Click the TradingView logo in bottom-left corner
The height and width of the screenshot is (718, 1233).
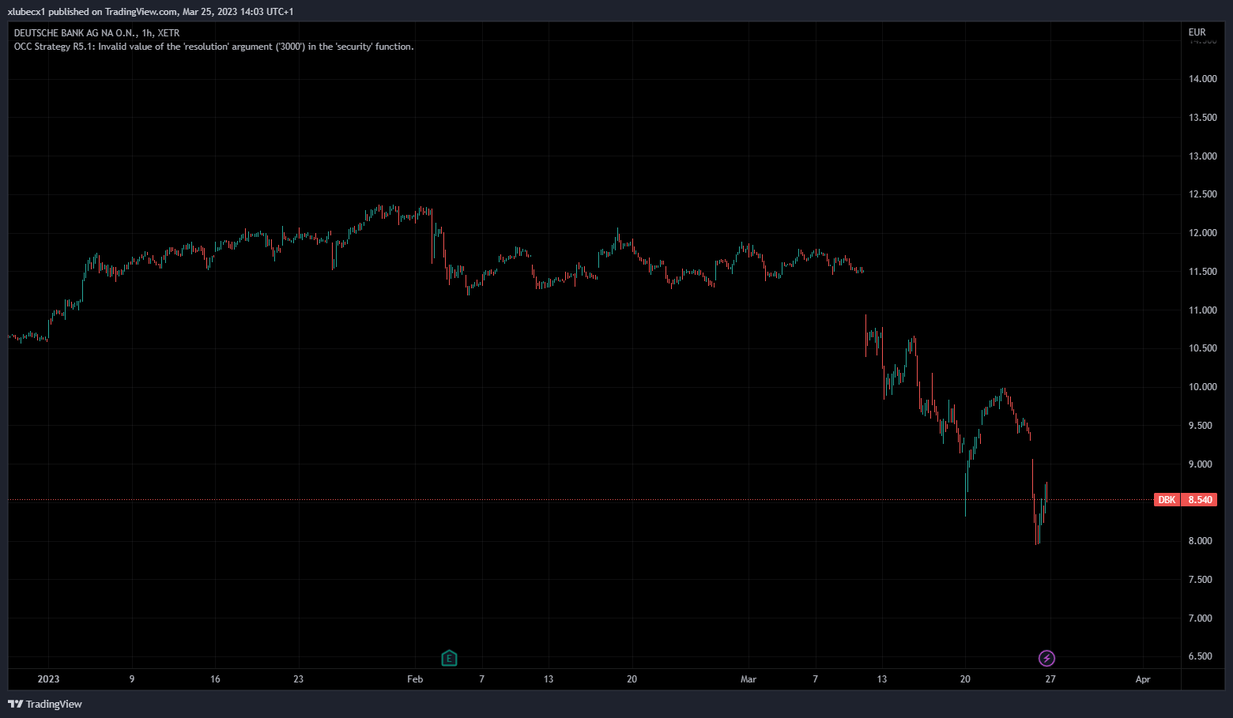(45, 704)
